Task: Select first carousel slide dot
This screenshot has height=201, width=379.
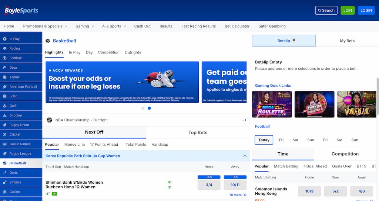Action: [x=143, y=108]
